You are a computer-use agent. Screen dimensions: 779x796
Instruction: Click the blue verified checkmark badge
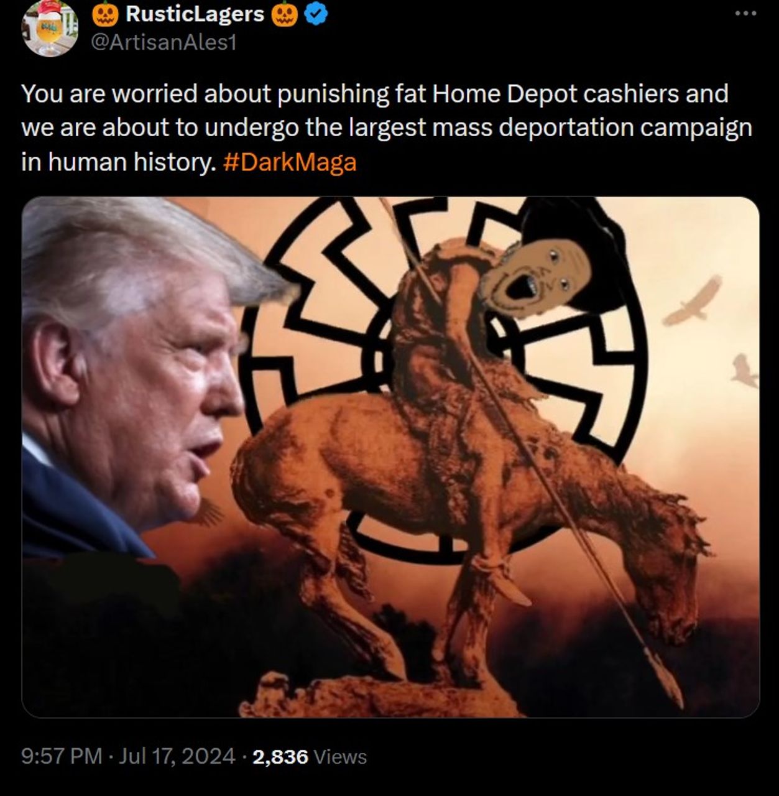318,14
